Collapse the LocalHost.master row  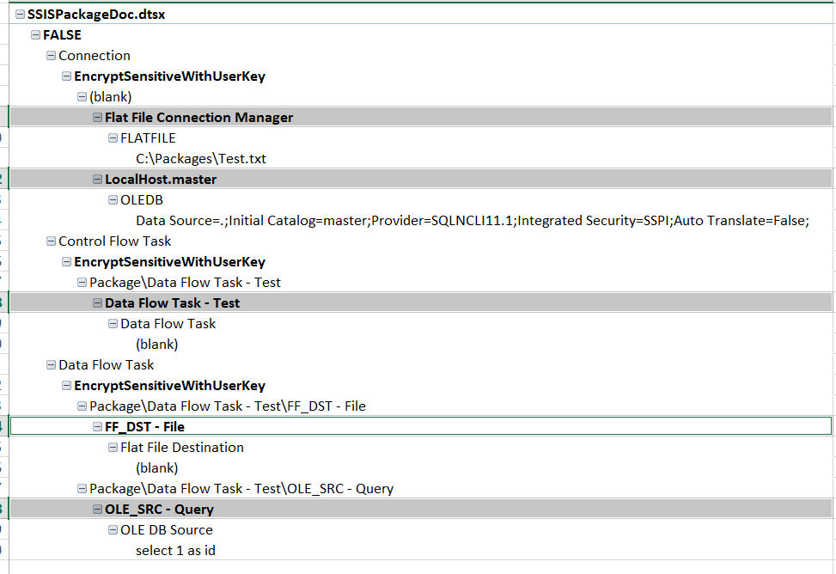(x=98, y=180)
